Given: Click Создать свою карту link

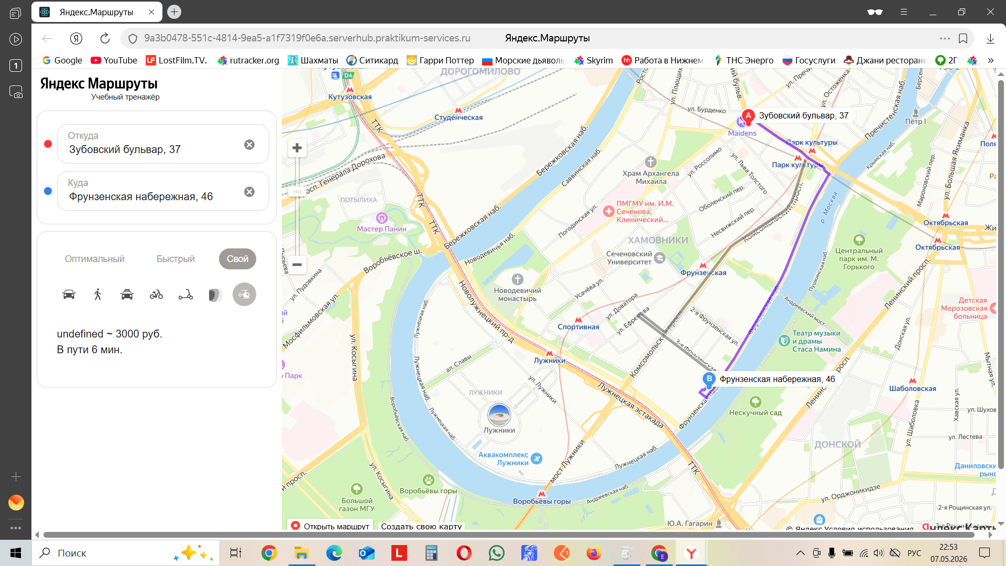Looking at the screenshot, I should coord(421,526).
